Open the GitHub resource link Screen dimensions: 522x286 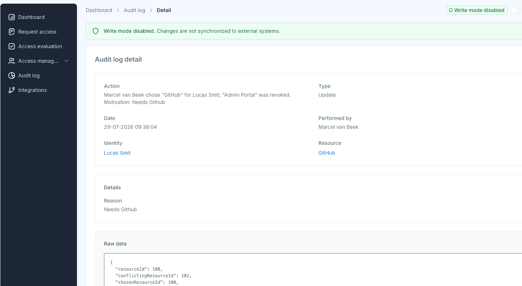326,153
